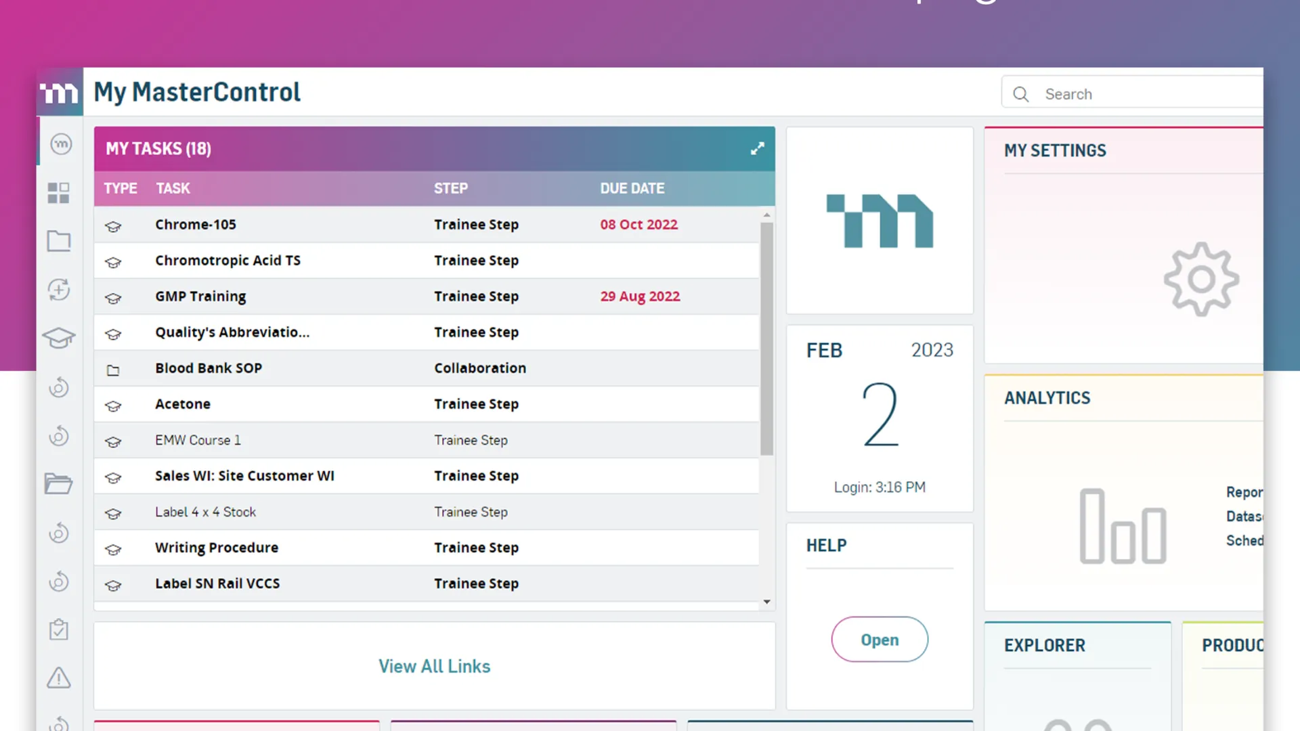Click the teal MasterControl logo tile
1300x731 pixels.
click(x=880, y=221)
